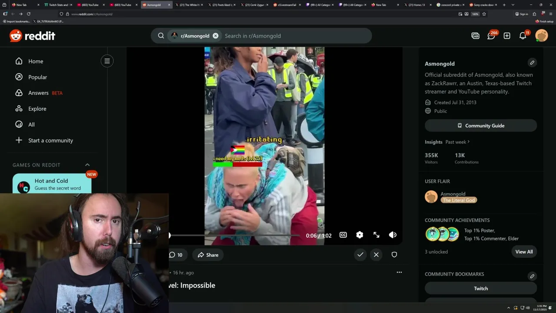Image resolution: width=556 pixels, height=313 pixels.
Task: Reload the page with the refresh icon
Action: click(29, 14)
